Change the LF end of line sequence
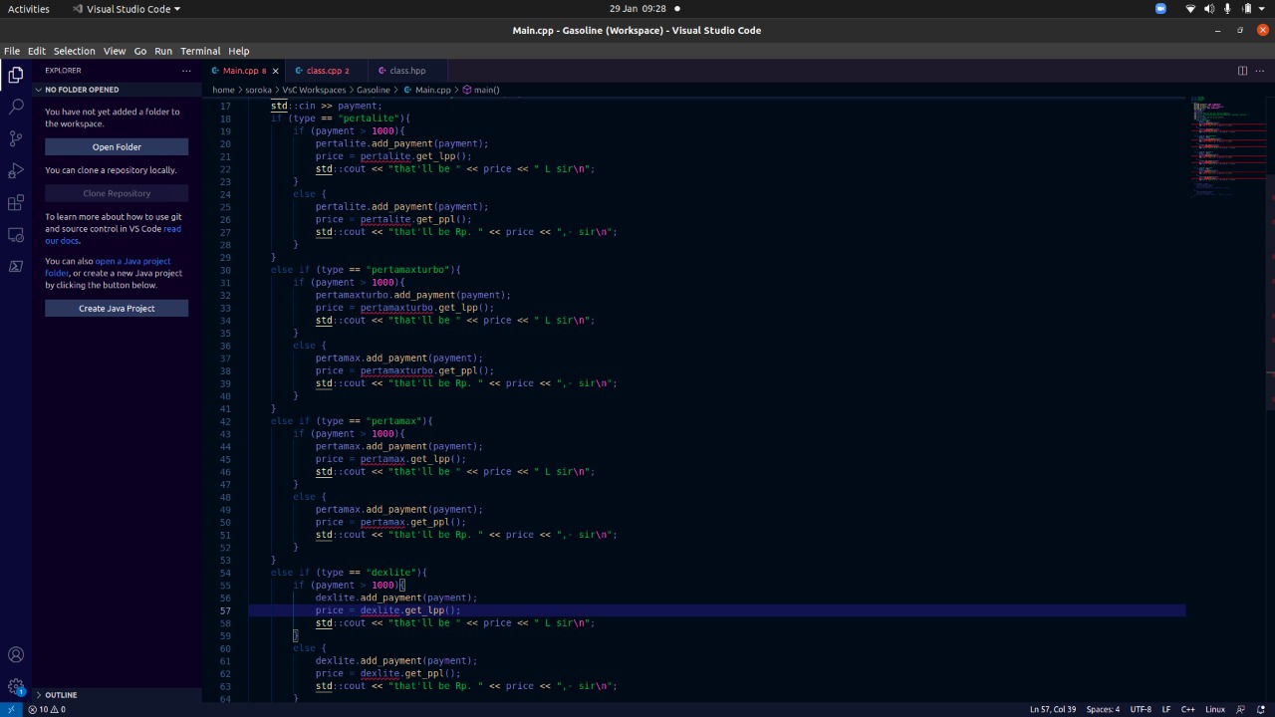This screenshot has height=717, width=1275. click(x=1166, y=709)
